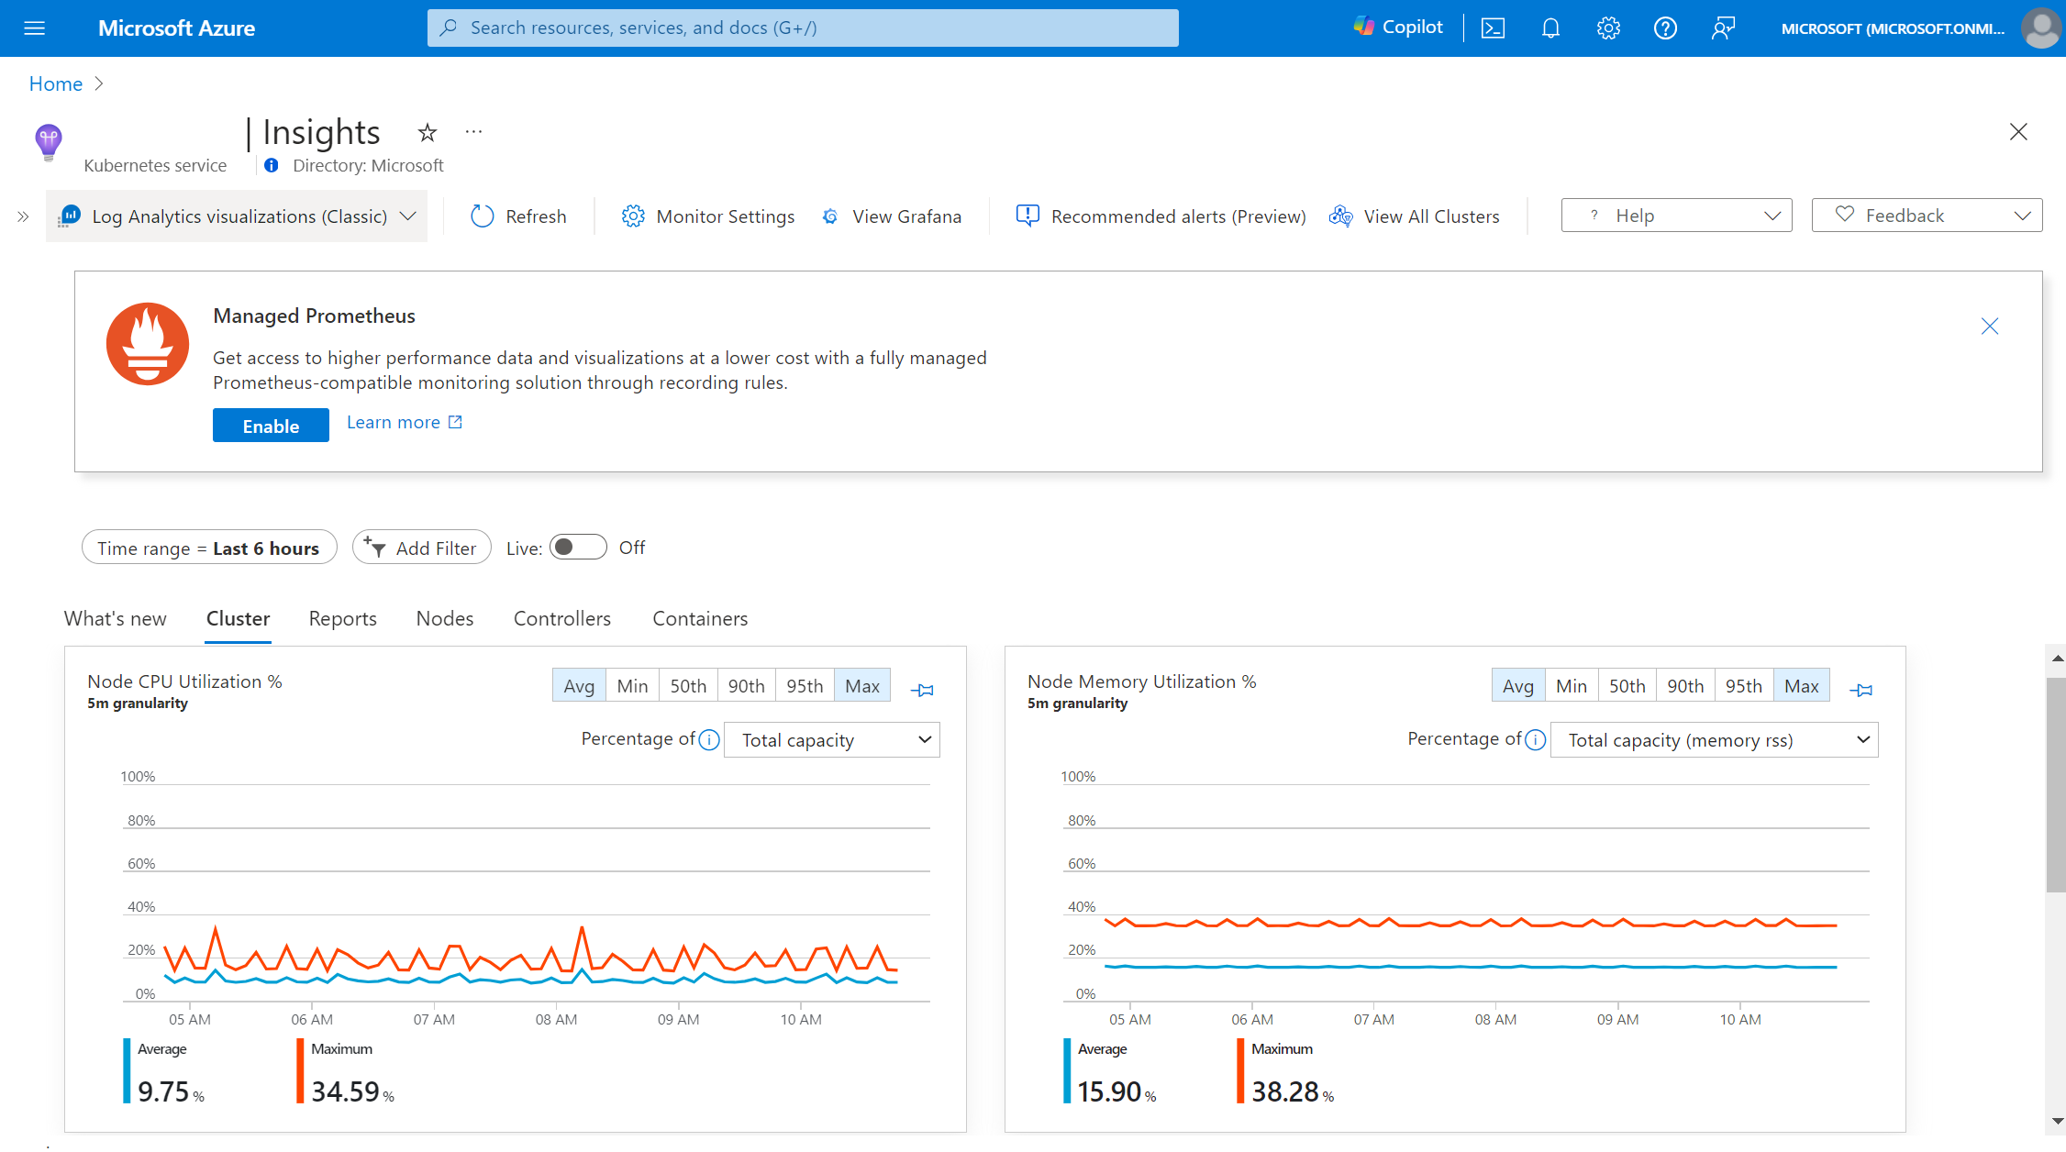Screen dimensions: 2066x1152
Task: Select the Time range Last 6 hours
Action: 208,548
